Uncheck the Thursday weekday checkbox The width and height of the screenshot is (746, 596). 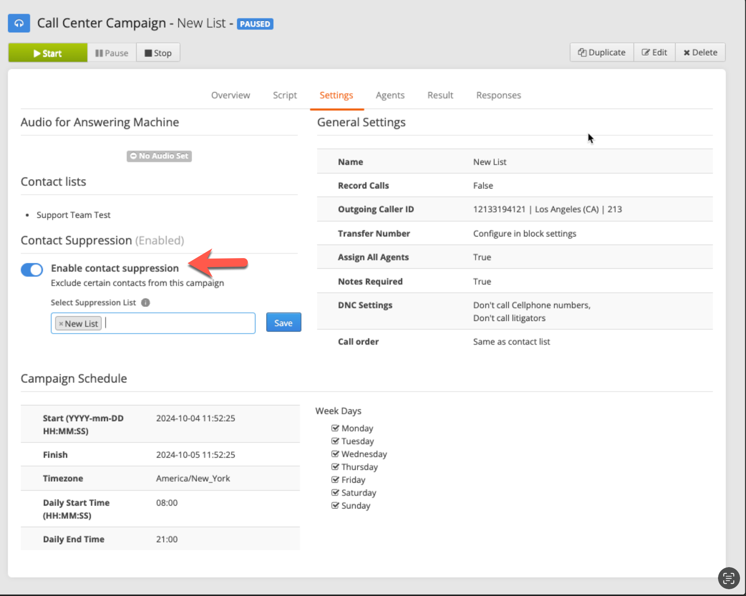click(x=335, y=467)
